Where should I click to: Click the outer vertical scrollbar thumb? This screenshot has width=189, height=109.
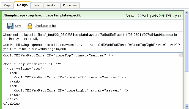(x=187, y=43)
